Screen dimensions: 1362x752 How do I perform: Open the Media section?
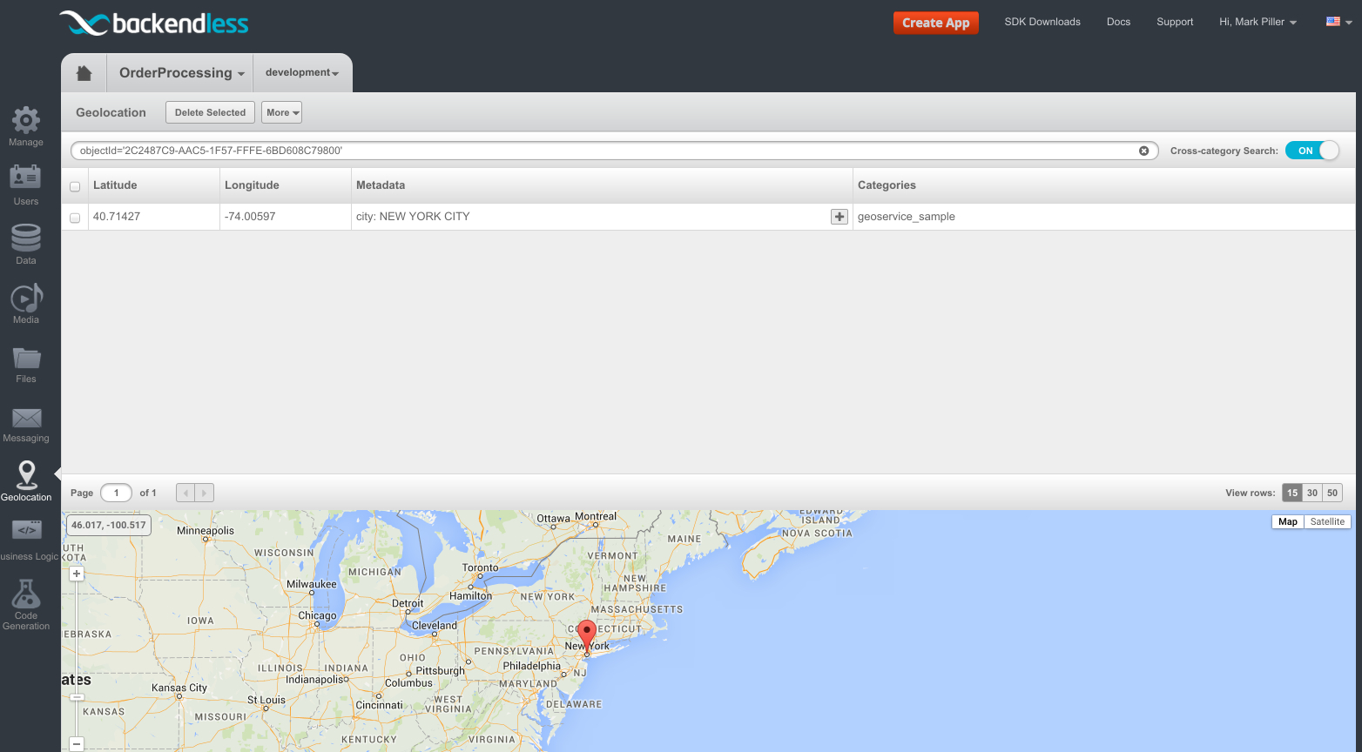tap(26, 304)
